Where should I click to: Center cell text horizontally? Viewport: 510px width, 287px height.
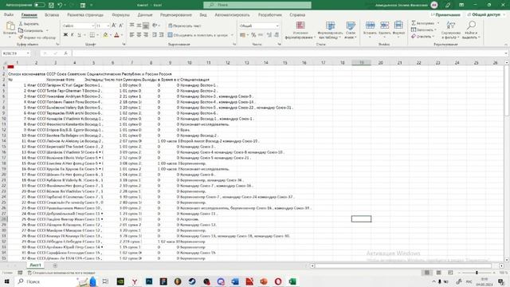click(139, 35)
